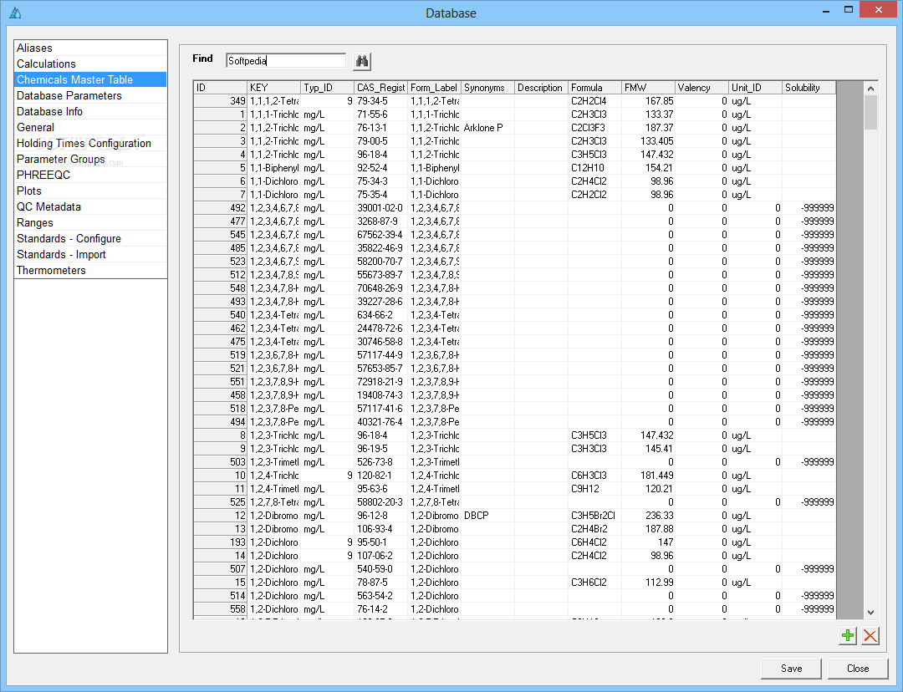Image resolution: width=903 pixels, height=692 pixels.
Task: Click formula cell 'C9H12'
Action: click(595, 489)
